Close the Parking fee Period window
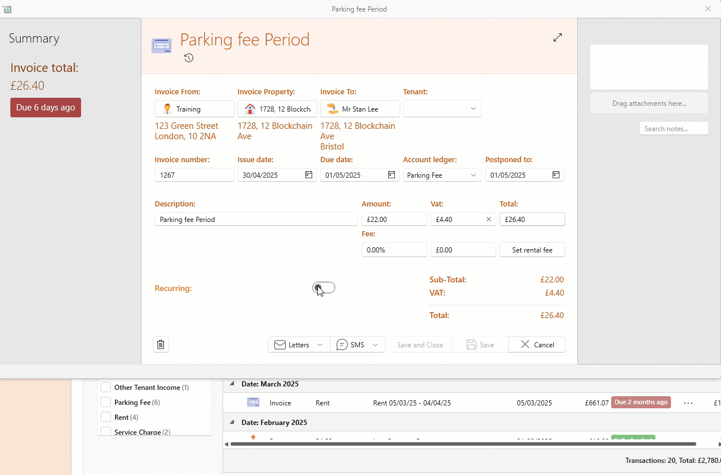721x475 pixels. pos(708,9)
